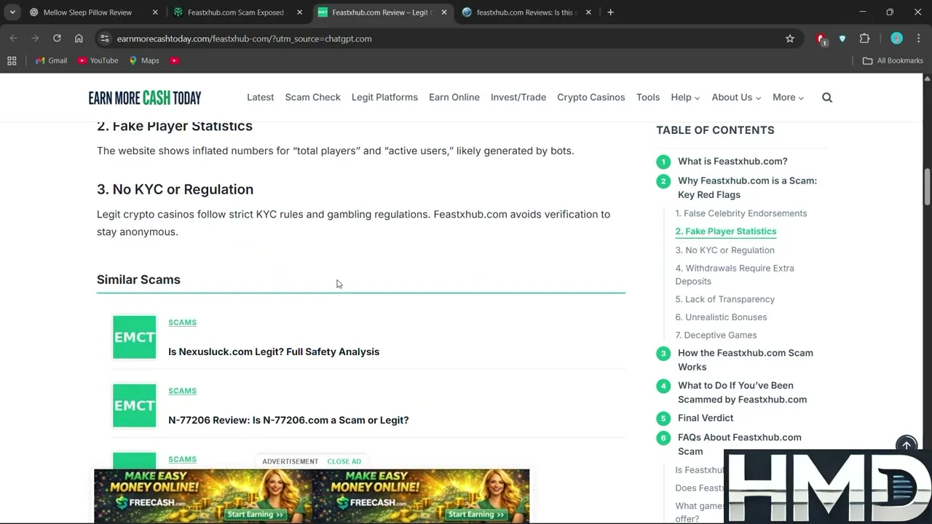Click the site info icon in address bar

tap(105, 39)
